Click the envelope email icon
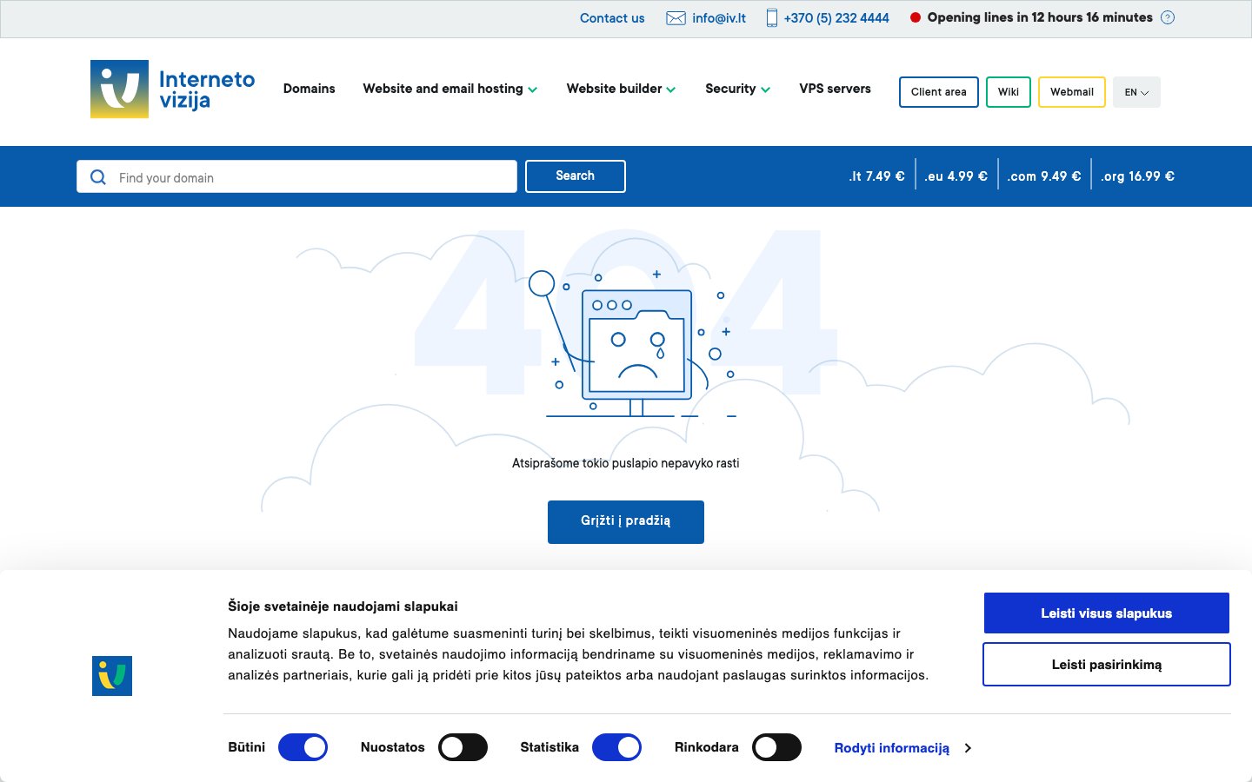This screenshot has width=1252, height=782. click(676, 18)
